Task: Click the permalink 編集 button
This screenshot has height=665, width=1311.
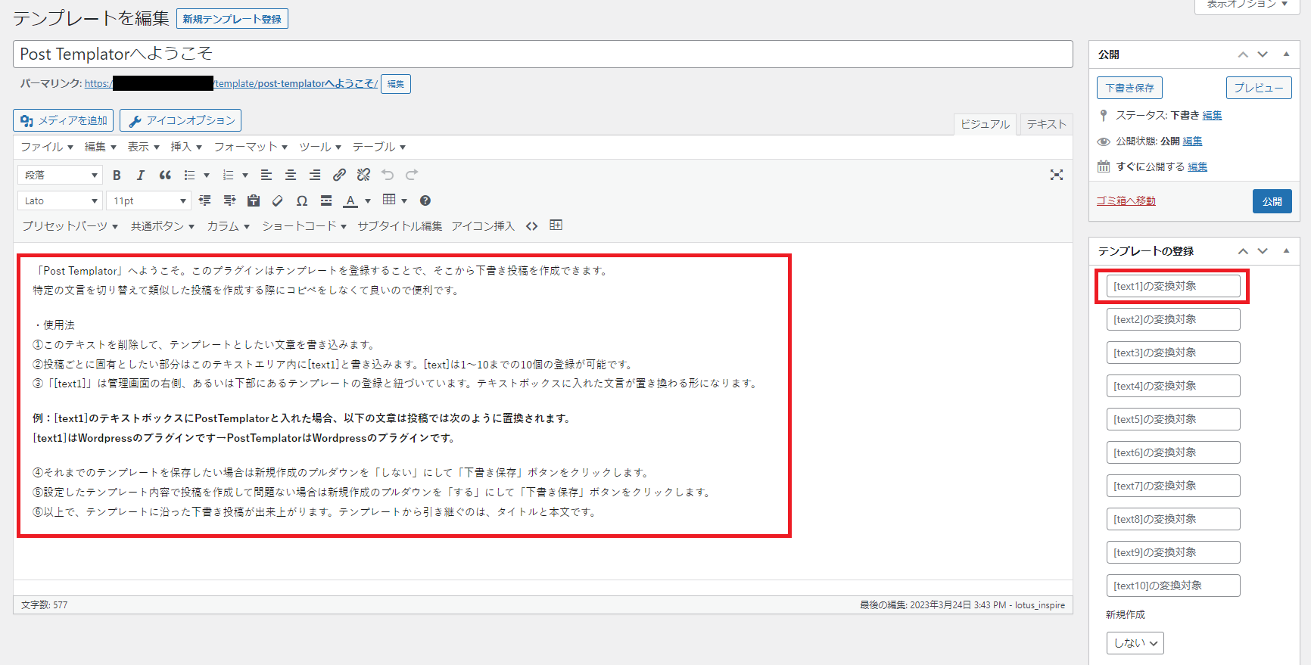Action: coord(396,84)
